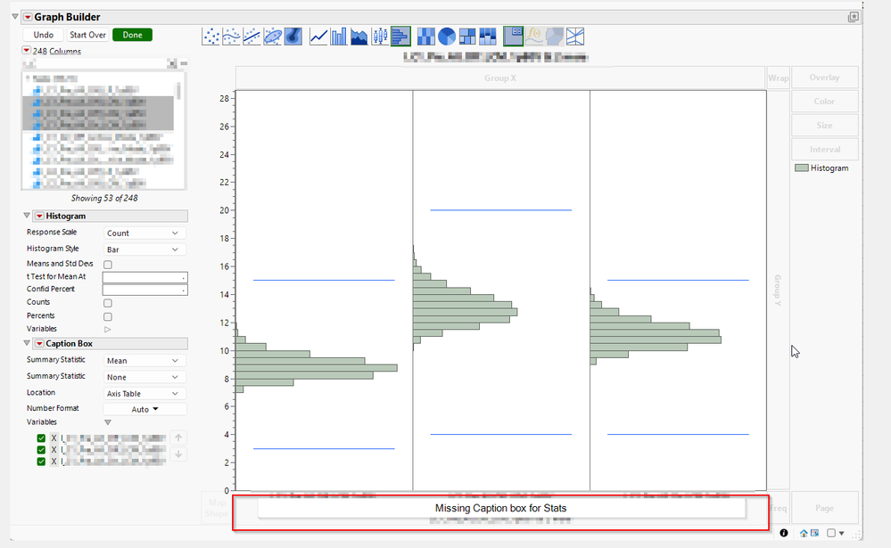Open the Histogram red triangle menu
The height and width of the screenshot is (548, 891).
click(39, 216)
